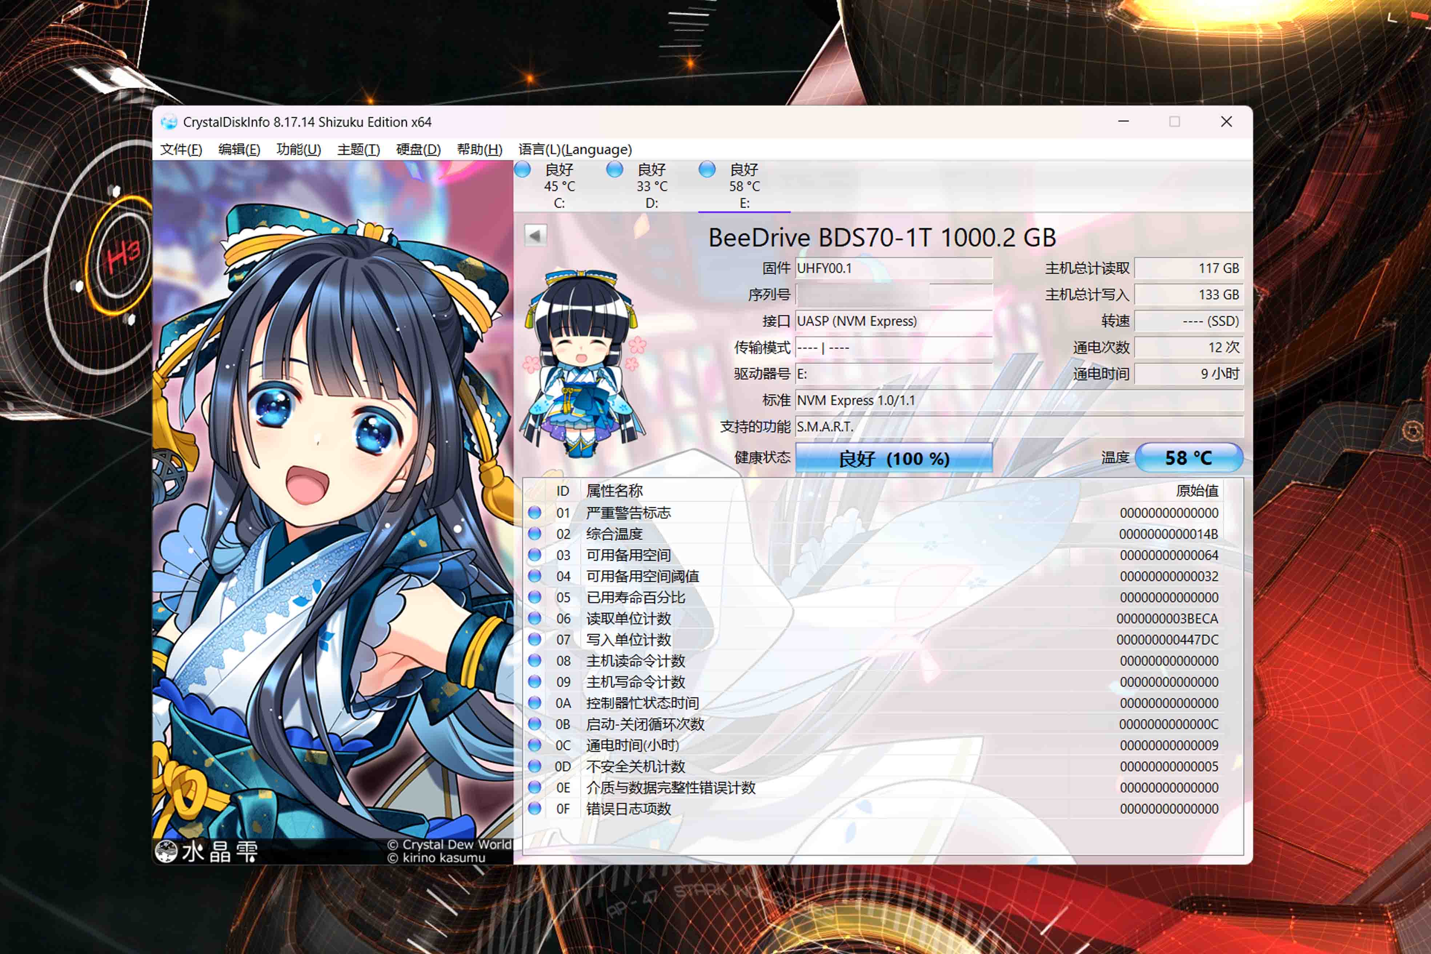The height and width of the screenshot is (954, 1431).
Task: Click status dot for 02 综合温度
Action: point(535,534)
